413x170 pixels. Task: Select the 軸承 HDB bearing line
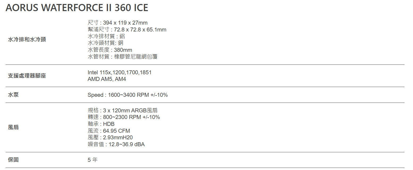[101, 124]
